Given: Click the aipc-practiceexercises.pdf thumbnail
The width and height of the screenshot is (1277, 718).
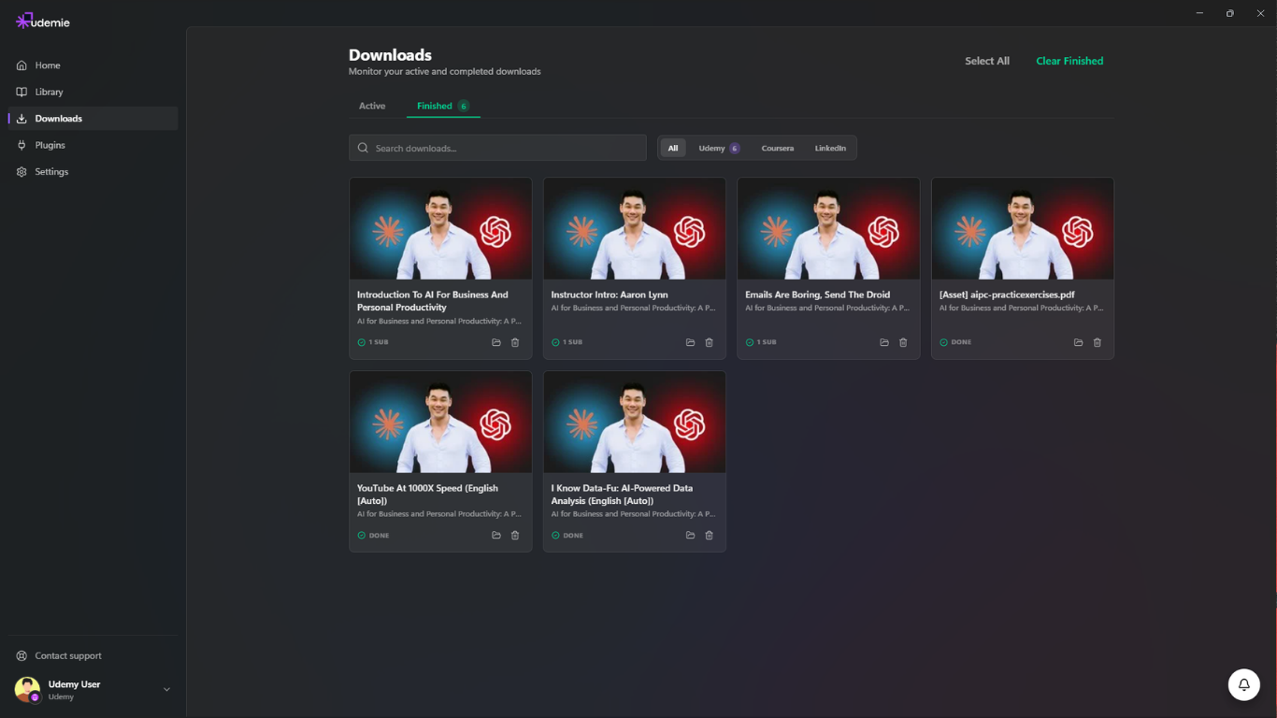Looking at the screenshot, I should coord(1023,229).
